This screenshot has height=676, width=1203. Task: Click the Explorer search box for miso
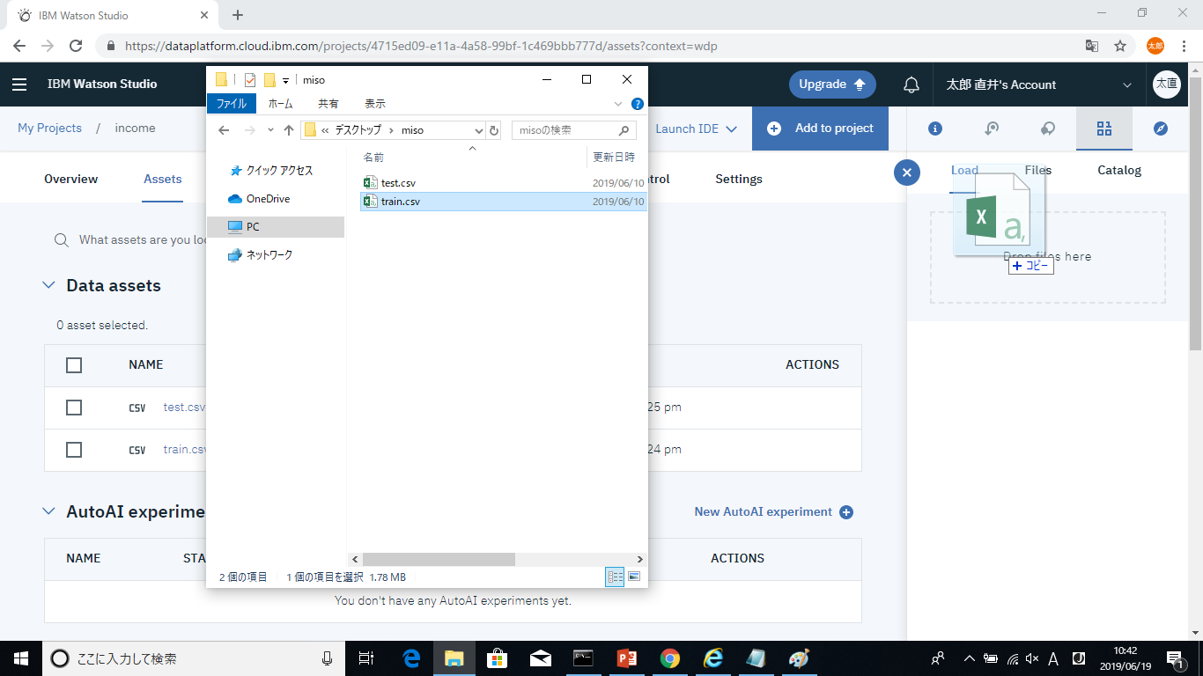click(565, 130)
